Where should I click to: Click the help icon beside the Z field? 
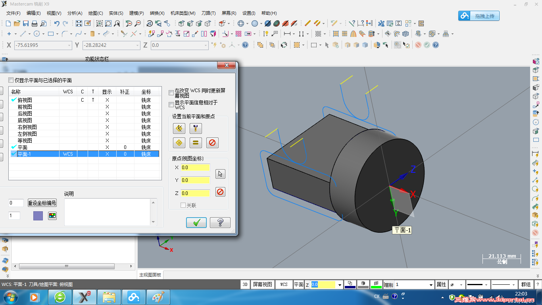coord(245,45)
